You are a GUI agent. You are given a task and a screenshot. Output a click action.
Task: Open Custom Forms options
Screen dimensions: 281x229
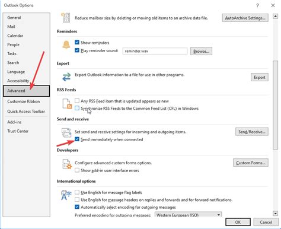[x=251, y=163]
